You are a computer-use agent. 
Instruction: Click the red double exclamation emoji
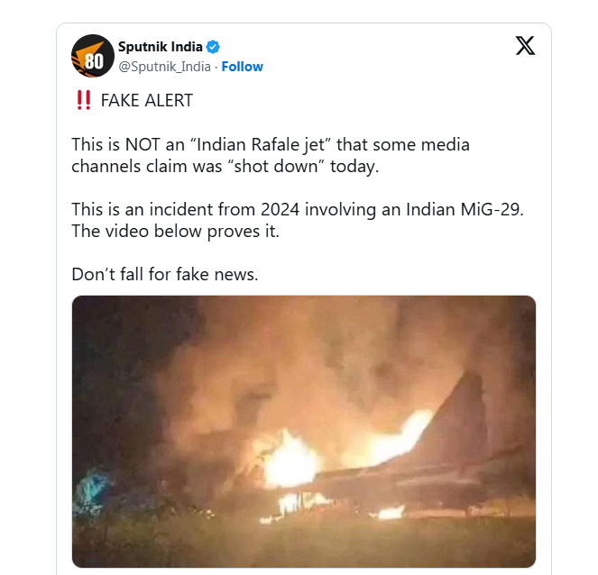(x=81, y=100)
